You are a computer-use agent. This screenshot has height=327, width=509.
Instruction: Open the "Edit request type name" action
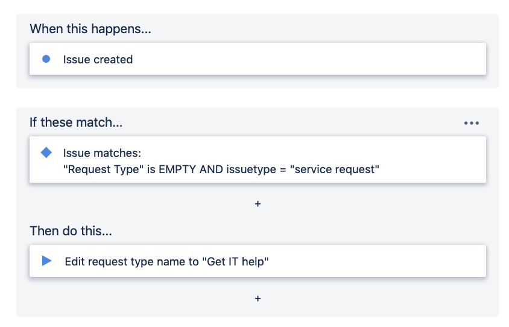(x=166, y=261)
